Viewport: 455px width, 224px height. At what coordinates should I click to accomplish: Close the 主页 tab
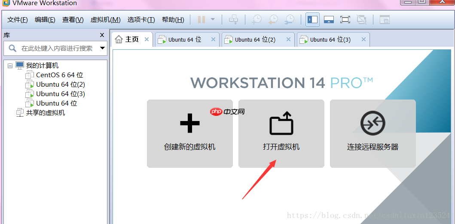click(x=147, y=39)
